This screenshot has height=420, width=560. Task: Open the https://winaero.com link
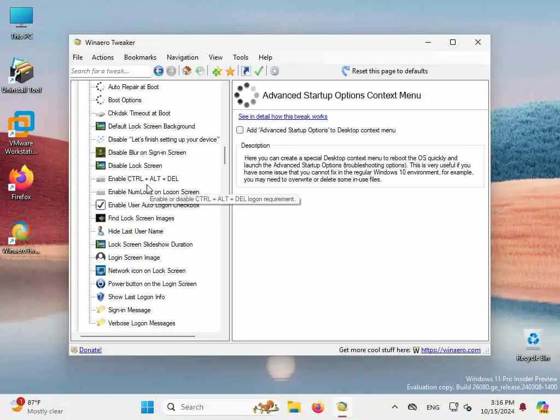pos(451,350)
